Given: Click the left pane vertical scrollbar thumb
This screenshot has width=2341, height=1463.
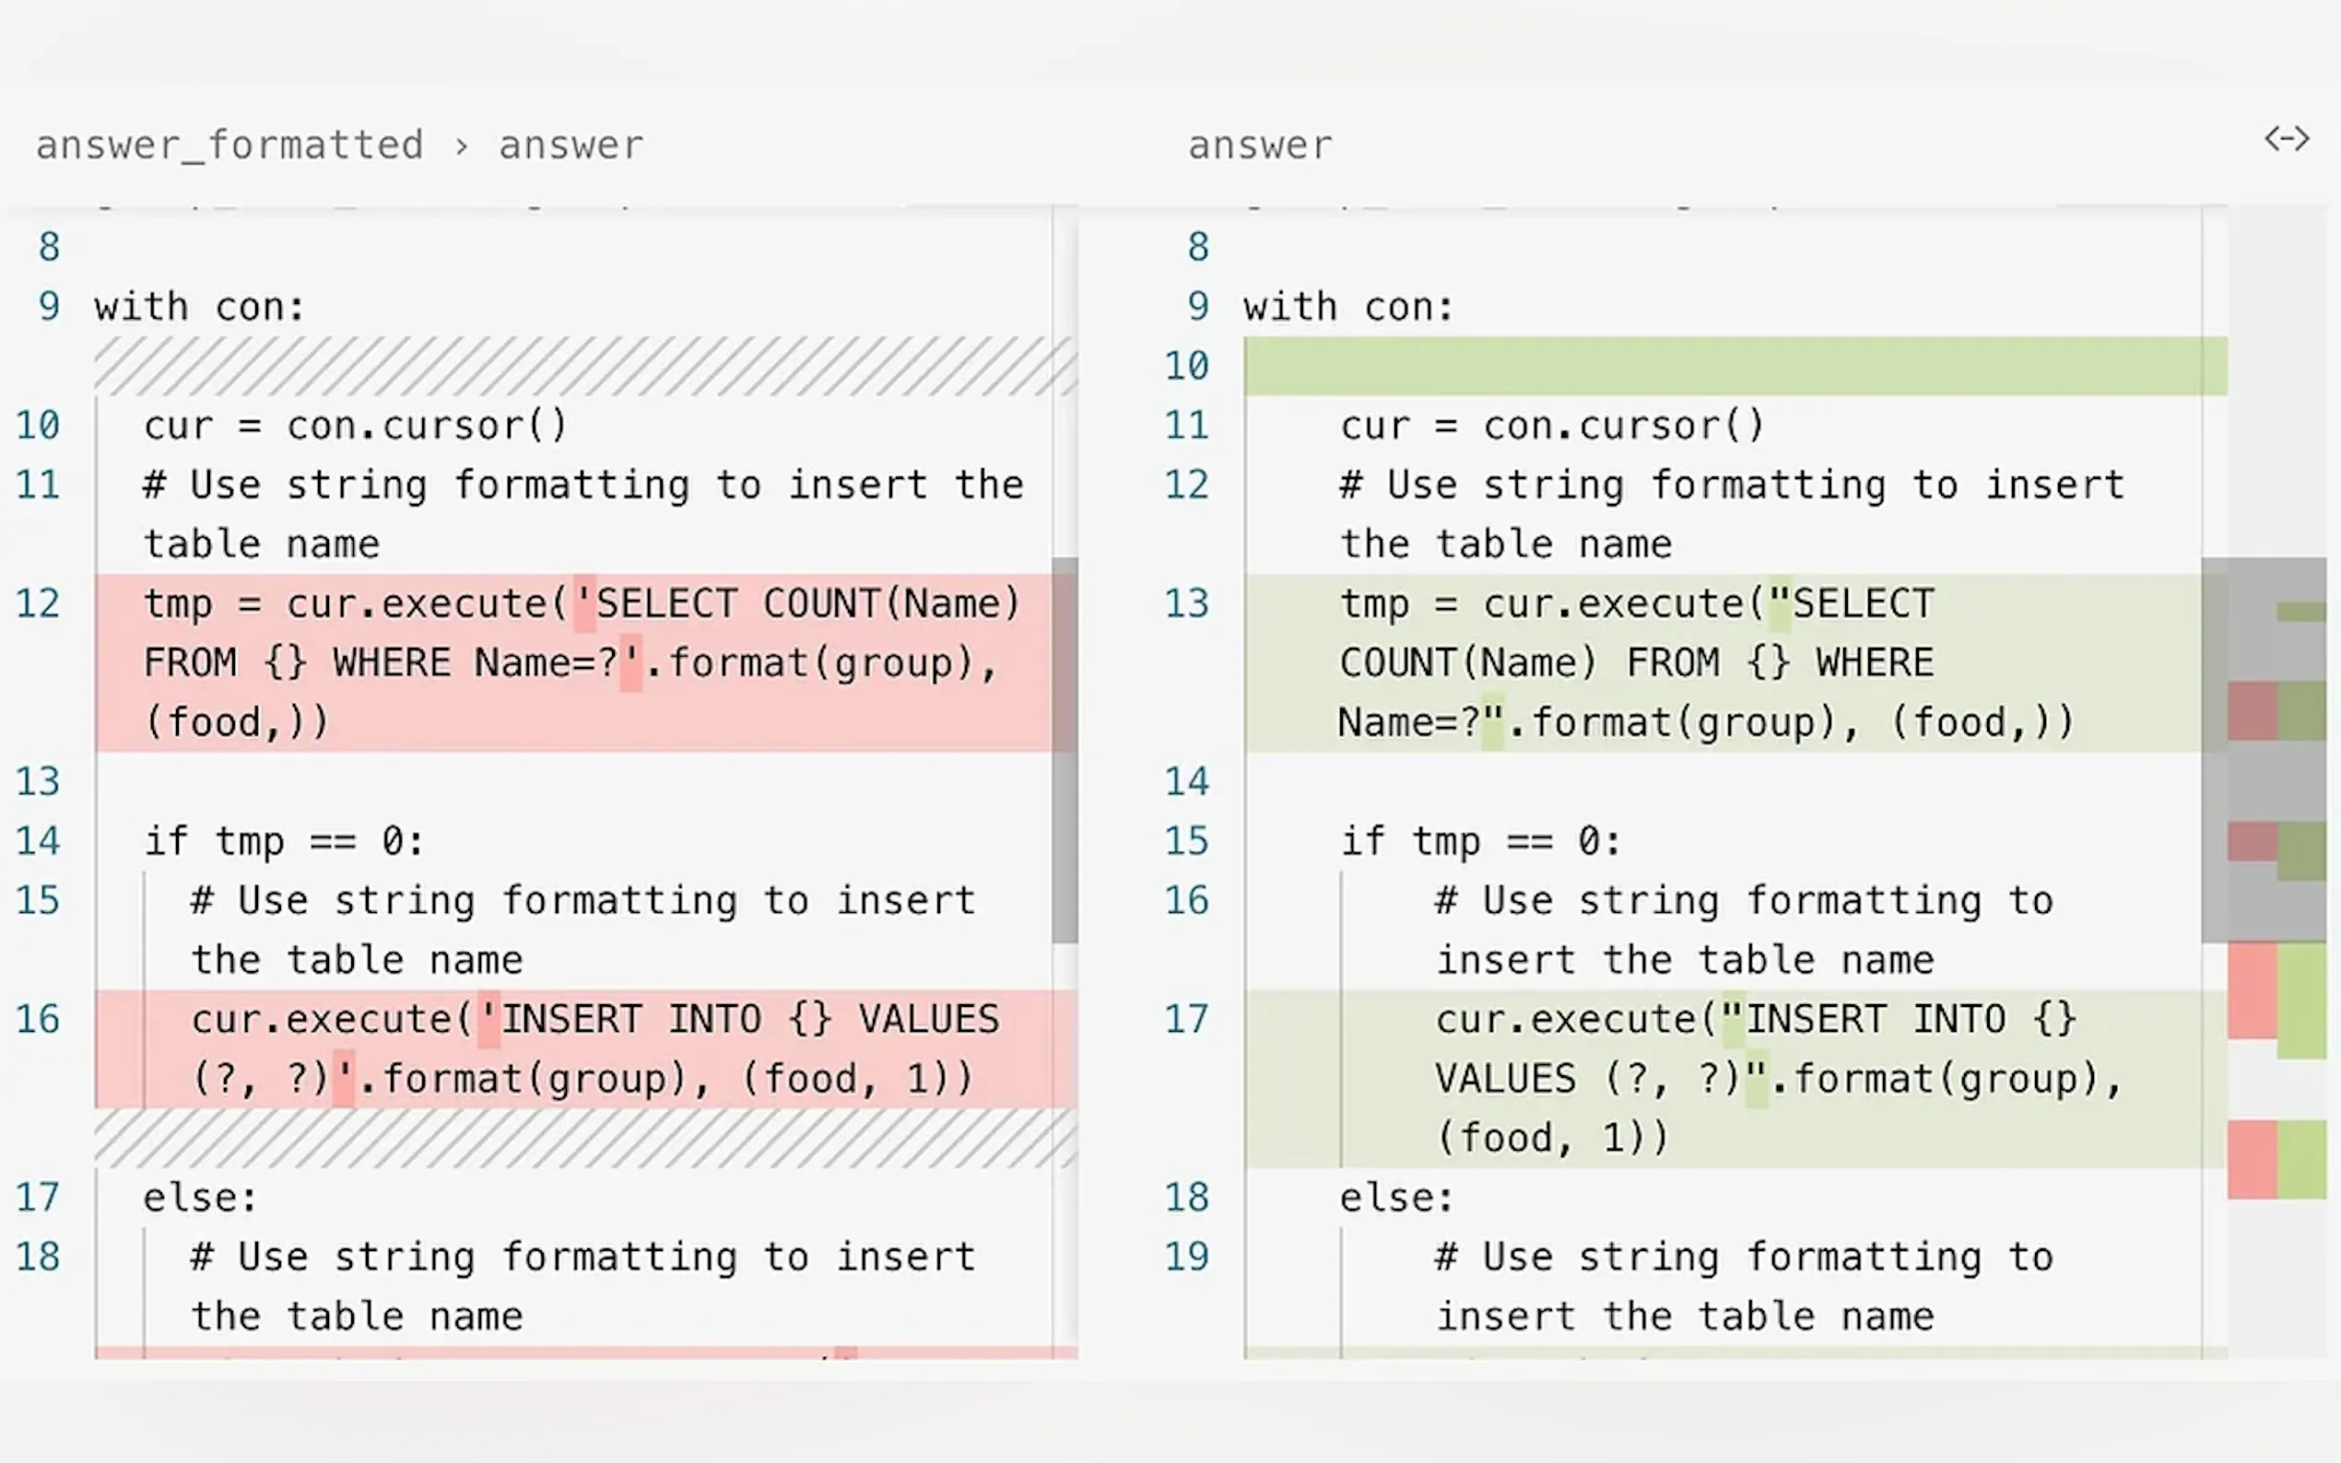Looking at the screenshot, I should pos(1065,749).
